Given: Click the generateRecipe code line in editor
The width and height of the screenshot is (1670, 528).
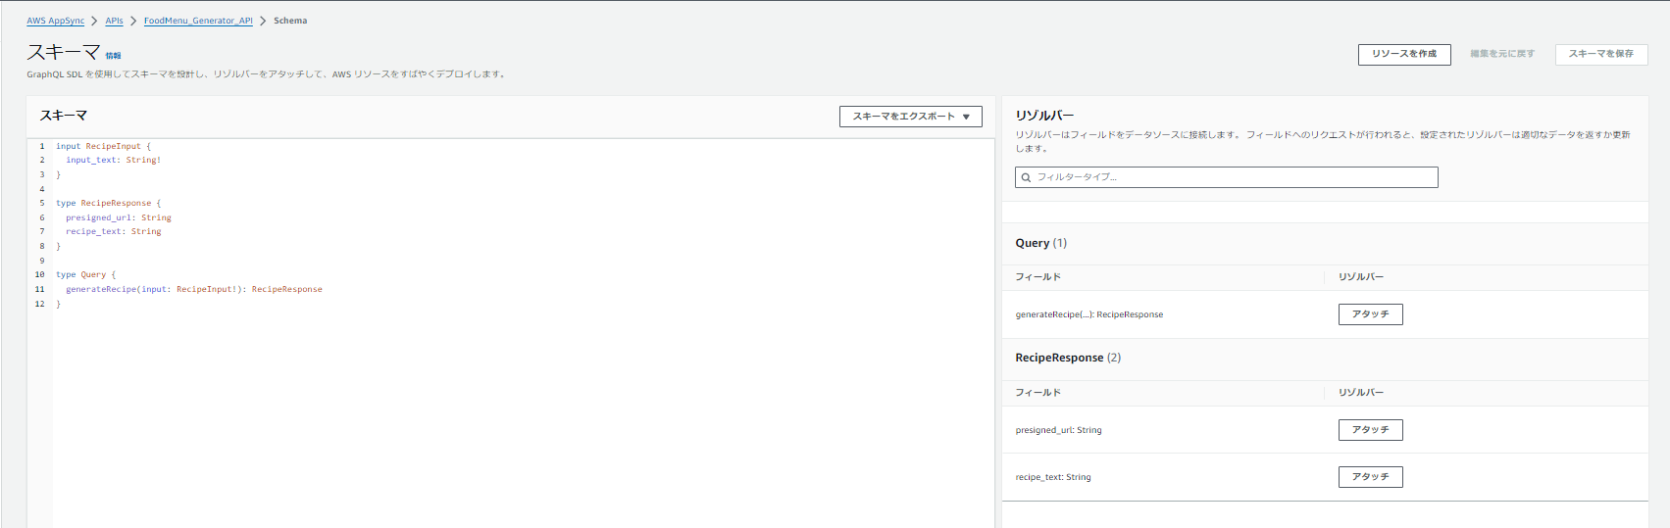Looking at the screenshot, I should pyautogui.click(x=193, y=289).
